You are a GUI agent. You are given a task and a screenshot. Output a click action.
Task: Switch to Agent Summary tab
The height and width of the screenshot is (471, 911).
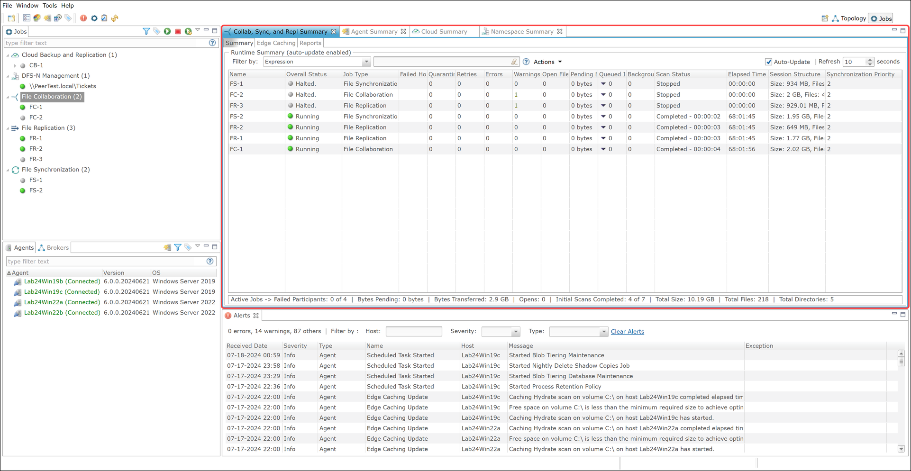(374, 31)
